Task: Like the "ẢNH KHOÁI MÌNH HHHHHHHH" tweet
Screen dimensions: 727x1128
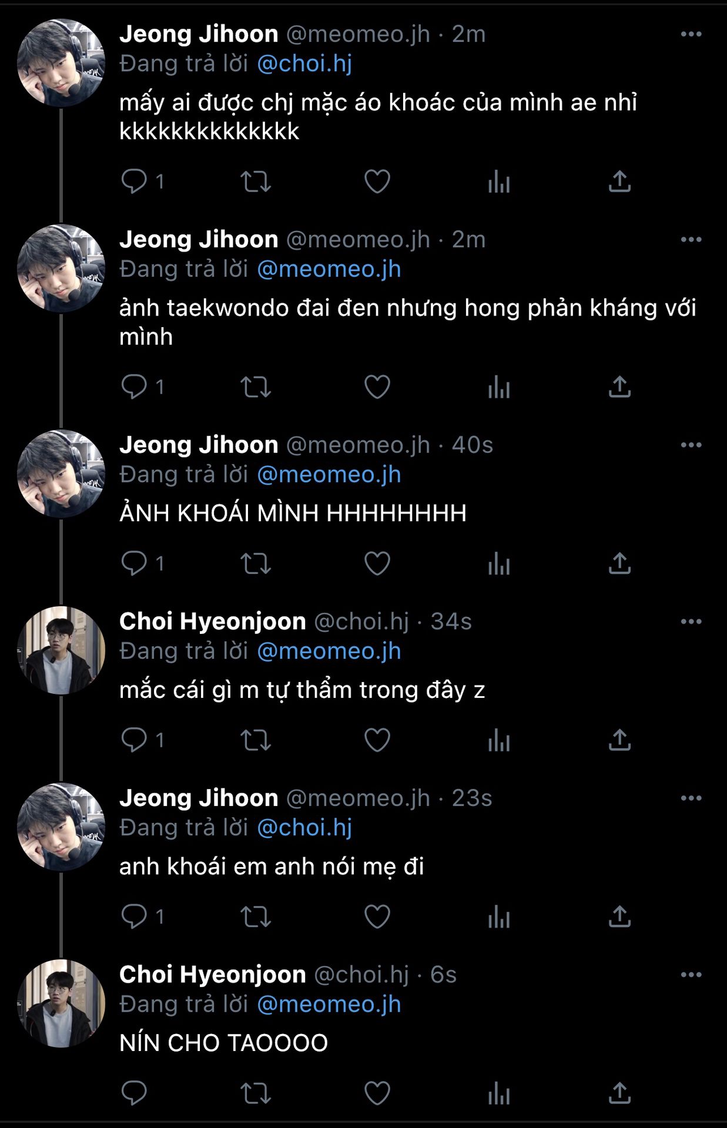Action: pos(377,563)
